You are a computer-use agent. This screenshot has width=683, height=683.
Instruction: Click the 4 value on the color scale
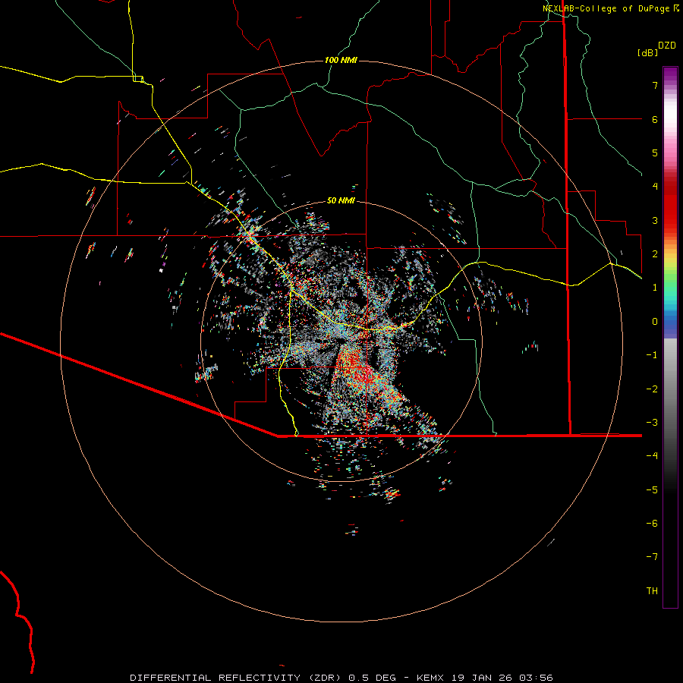(655, 187)
